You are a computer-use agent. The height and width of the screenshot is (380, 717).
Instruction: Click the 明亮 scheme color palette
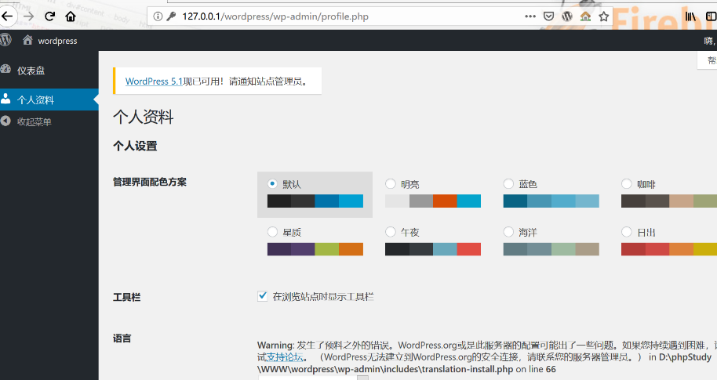[x=433, y=201]
